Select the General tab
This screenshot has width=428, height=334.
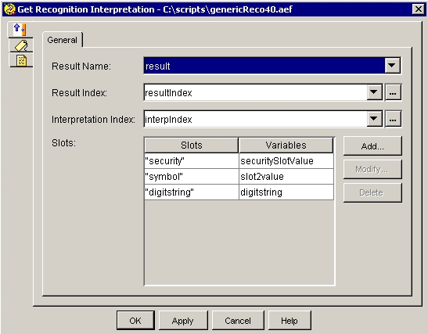coord(63,40)
